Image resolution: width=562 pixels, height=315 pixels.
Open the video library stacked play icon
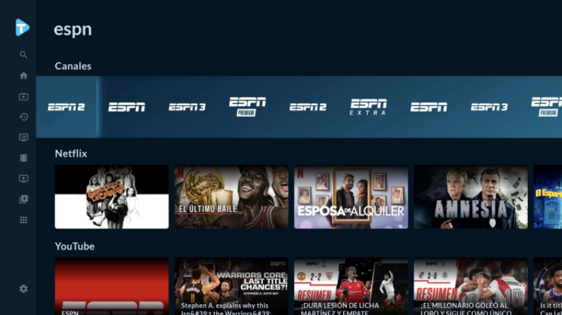[24, 199]
